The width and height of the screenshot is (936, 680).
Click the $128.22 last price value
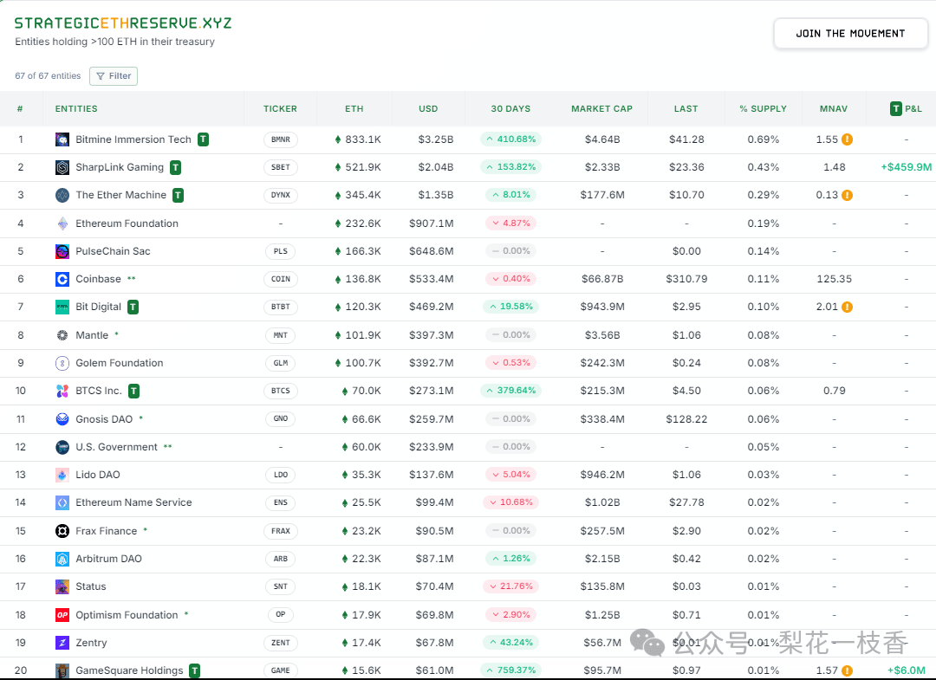(686, 419)
